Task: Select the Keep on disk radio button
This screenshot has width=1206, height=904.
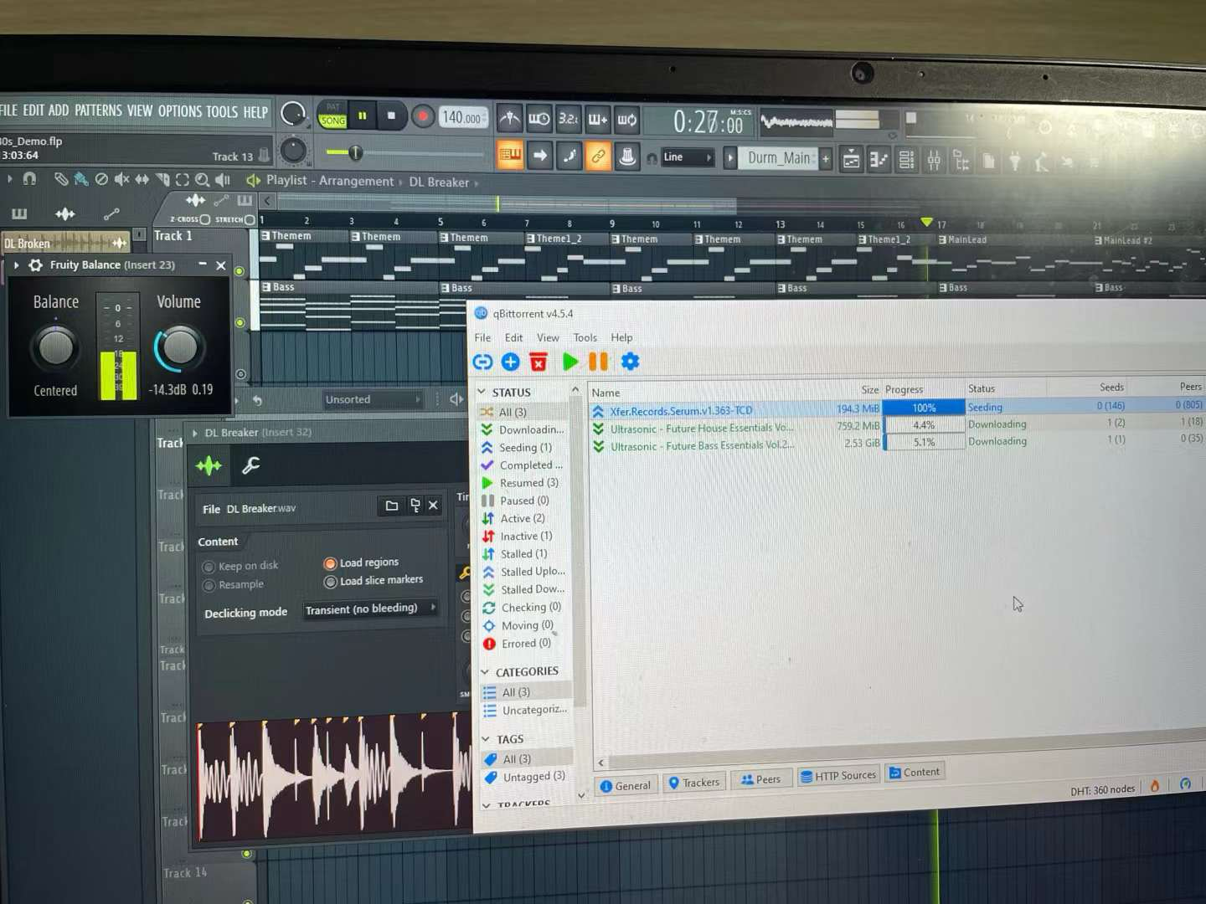Action: pyautogui.click(x=209, y=568)
